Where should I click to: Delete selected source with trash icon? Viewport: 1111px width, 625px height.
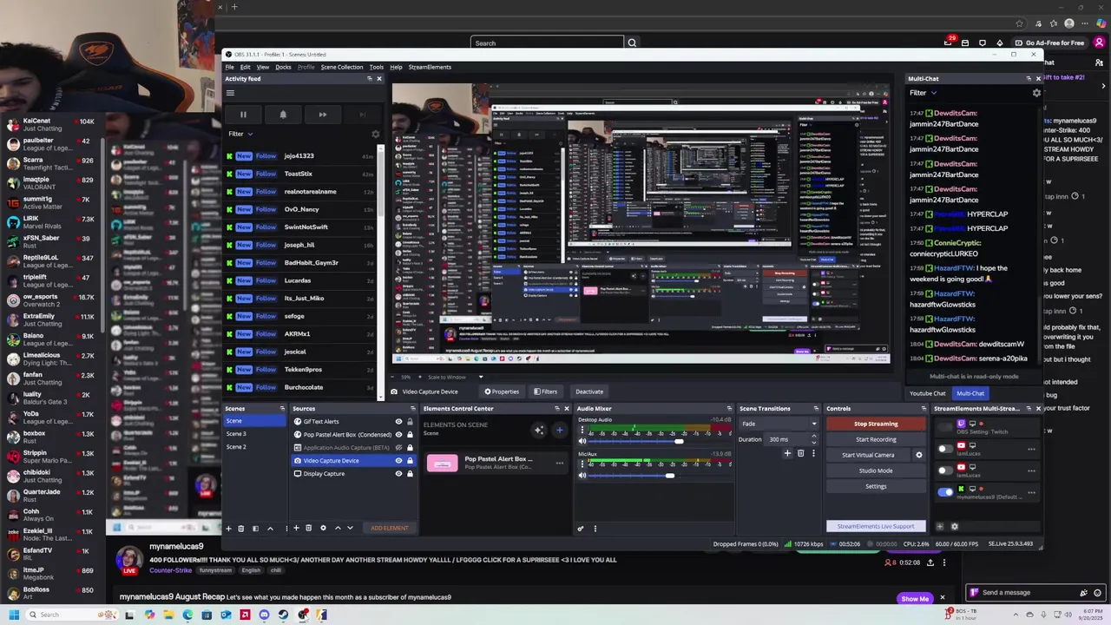[308, 528]
